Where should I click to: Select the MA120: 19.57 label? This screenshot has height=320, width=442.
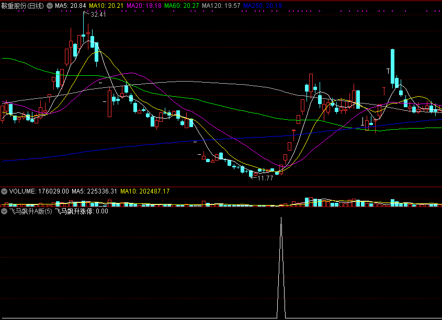coord(221,6)
